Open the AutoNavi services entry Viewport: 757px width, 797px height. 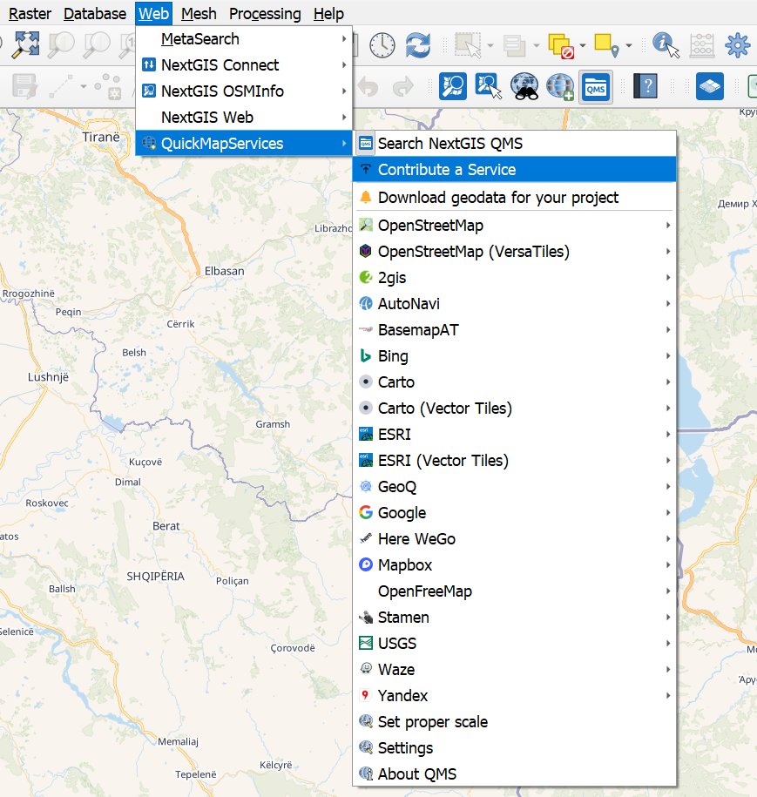(x=515, y=303)
